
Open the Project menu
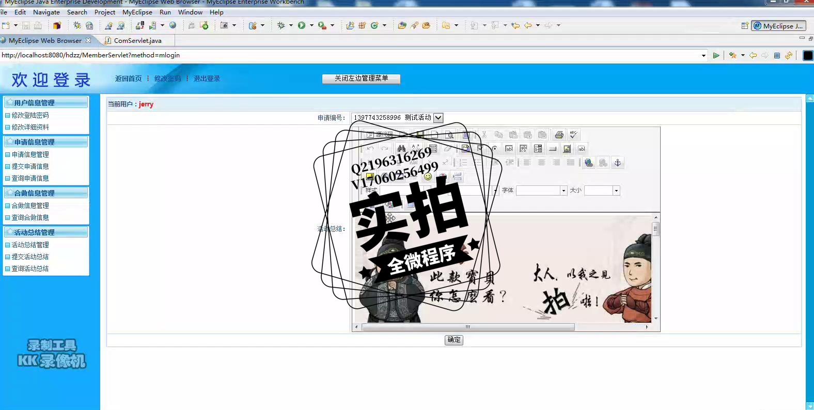105,12
